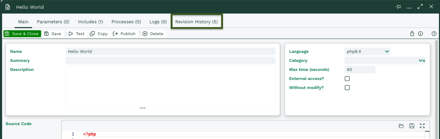This screenshot has width=440, height=139.
Task: Click the Publish button
Action: pyautogui.click(x=124, y=34)
